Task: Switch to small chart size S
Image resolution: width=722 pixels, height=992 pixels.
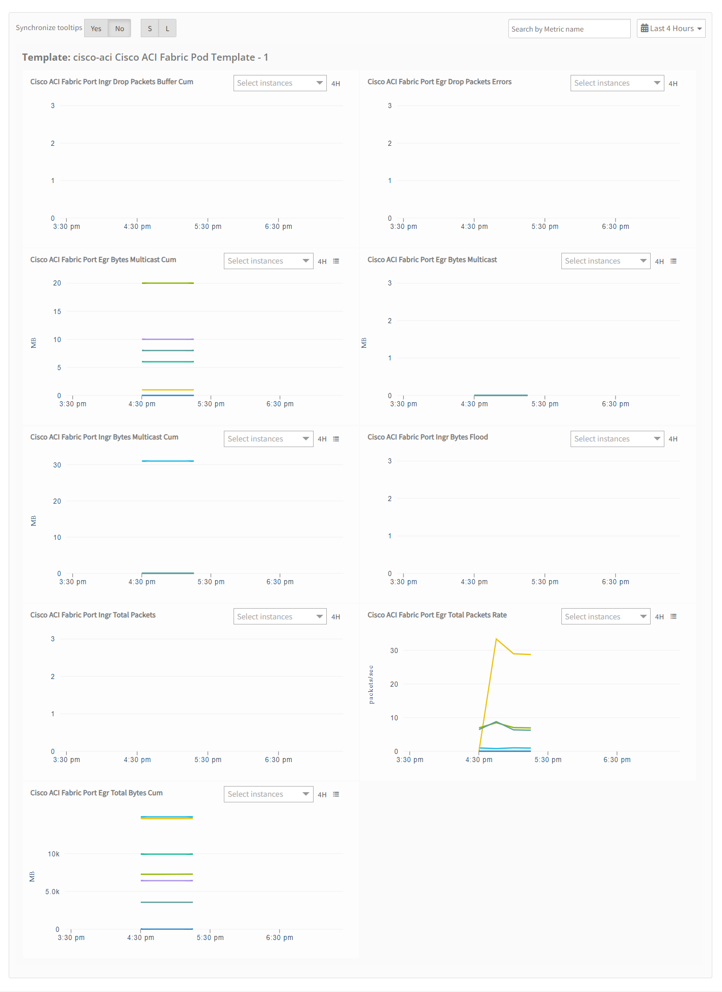Action: click(149, 29)
